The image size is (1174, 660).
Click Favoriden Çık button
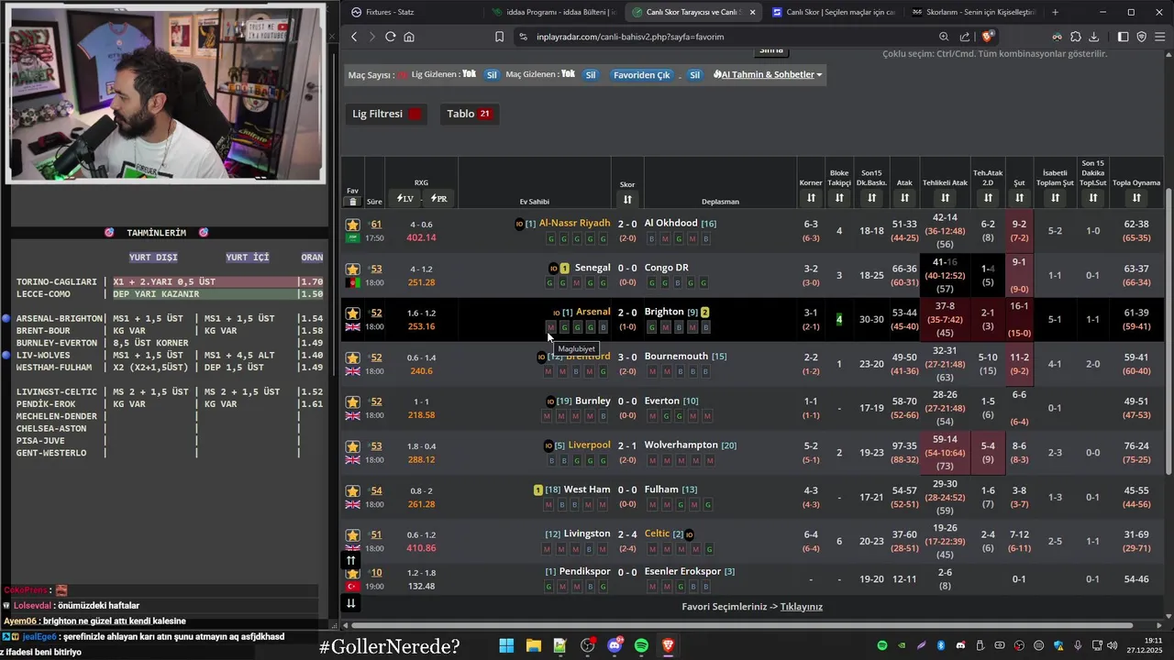(641, 74)
